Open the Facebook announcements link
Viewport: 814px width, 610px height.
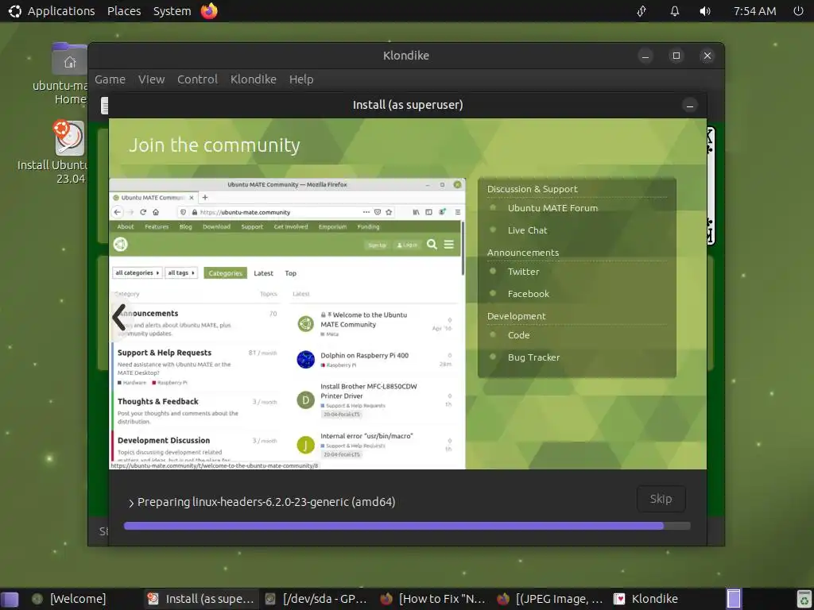click(x=528, y=294)
